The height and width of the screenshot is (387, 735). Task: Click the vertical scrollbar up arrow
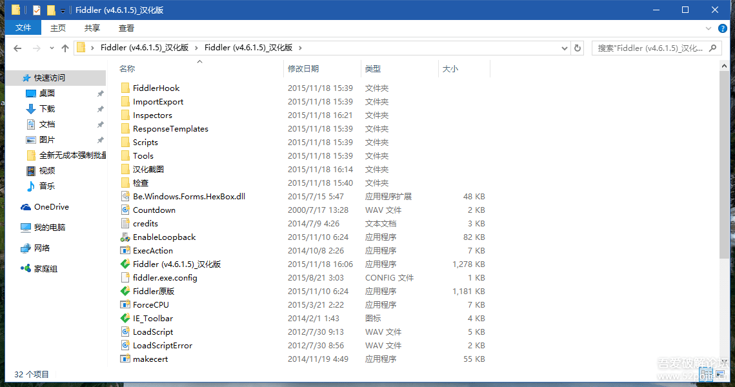click(724, 66)
